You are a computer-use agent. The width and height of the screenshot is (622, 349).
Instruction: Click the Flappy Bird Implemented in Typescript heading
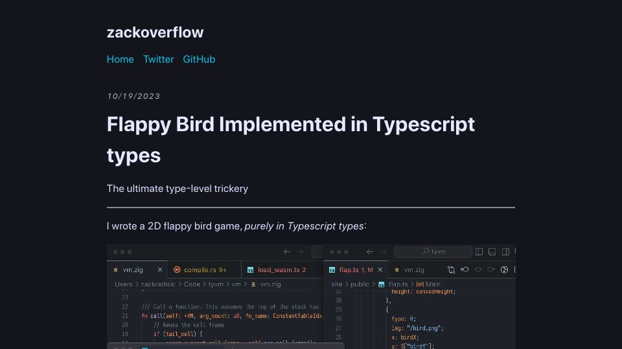point(290,140)
